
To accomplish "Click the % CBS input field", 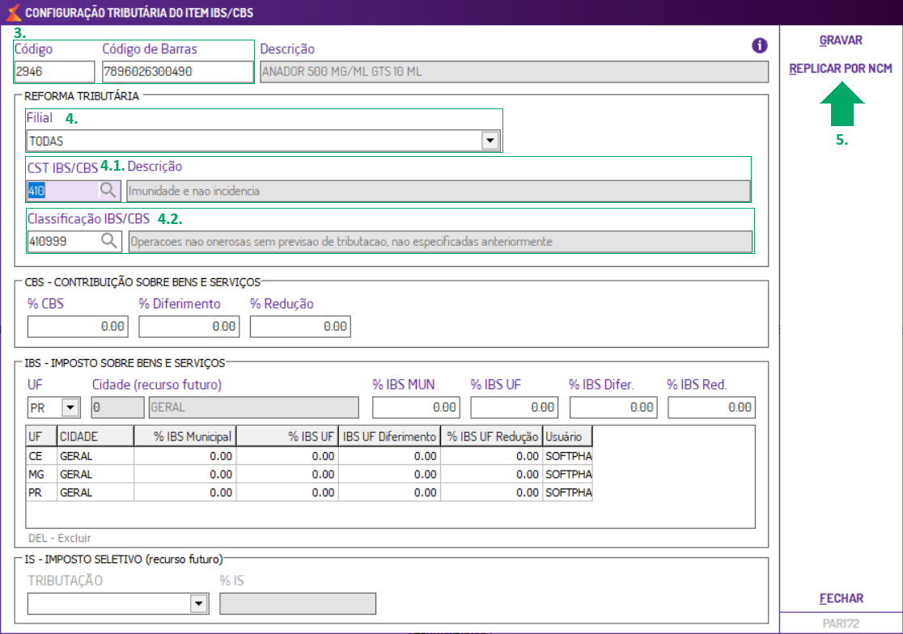I will click(x=78, y=327).
